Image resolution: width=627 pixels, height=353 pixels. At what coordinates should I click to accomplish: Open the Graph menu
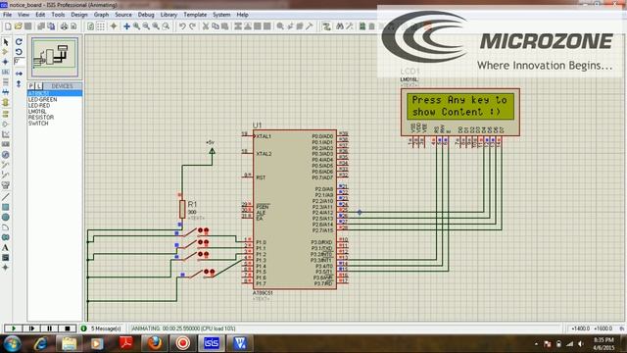(101, 15)
